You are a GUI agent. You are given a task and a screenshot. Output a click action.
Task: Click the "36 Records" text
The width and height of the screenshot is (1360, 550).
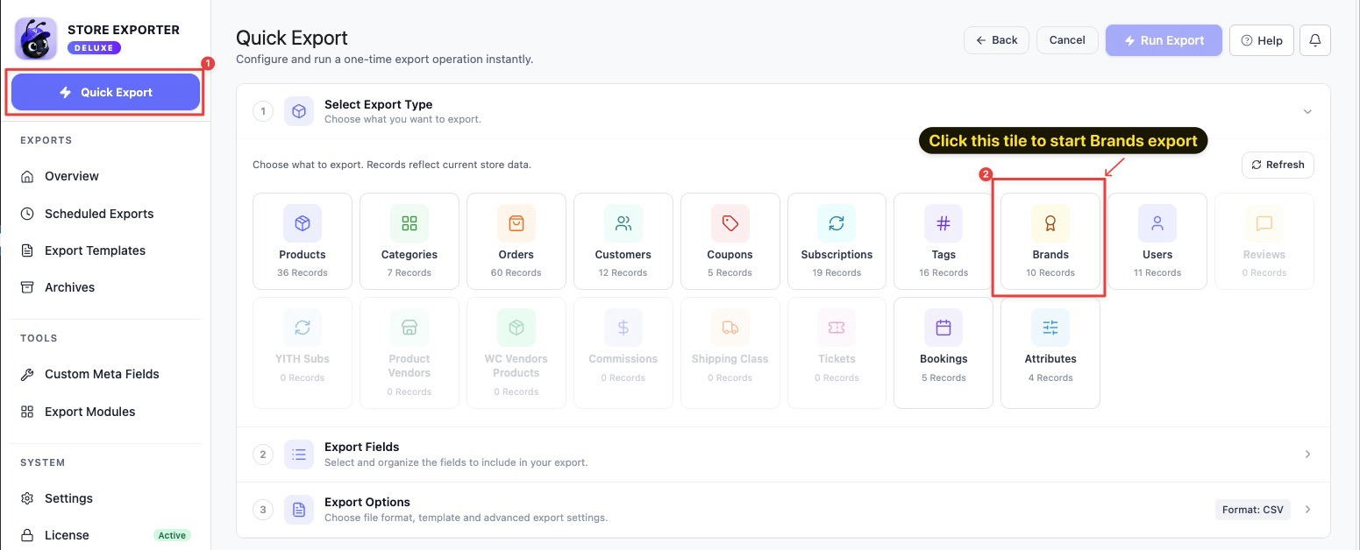(303, 273)
